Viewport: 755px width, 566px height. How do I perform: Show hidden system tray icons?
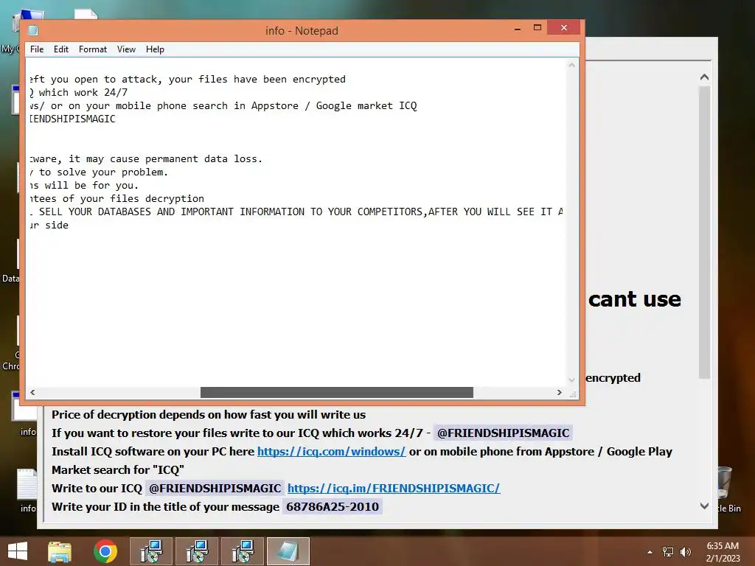coord(650,552)
